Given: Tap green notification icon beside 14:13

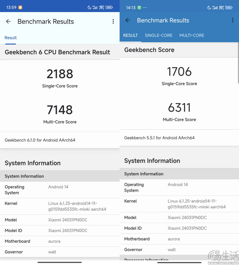Looking at the screenshot, I should click(x=139, y=7).
